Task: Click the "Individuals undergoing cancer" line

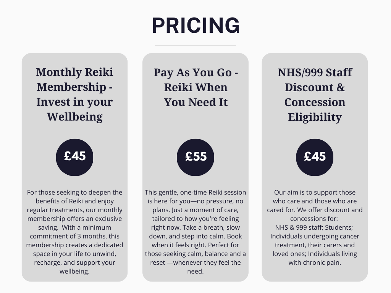Action: click(315, 236)
